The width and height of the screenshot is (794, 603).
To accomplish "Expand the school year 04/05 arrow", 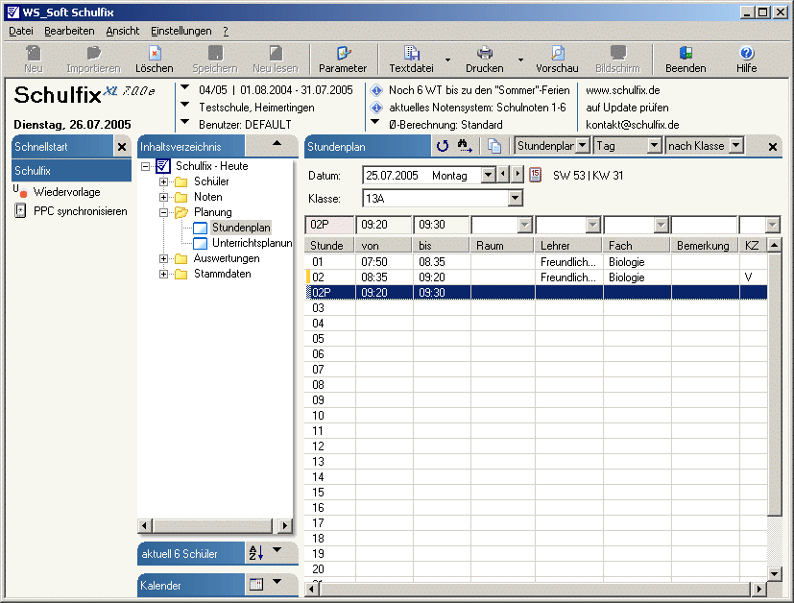I will [185, 87].
